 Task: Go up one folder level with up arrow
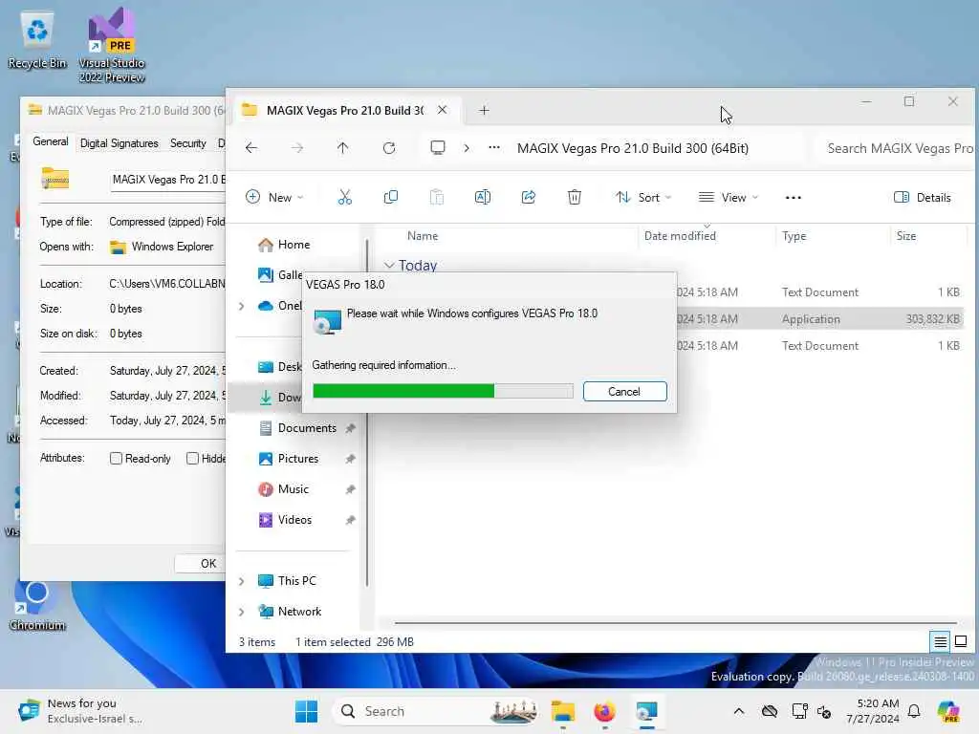pos(343,148)
